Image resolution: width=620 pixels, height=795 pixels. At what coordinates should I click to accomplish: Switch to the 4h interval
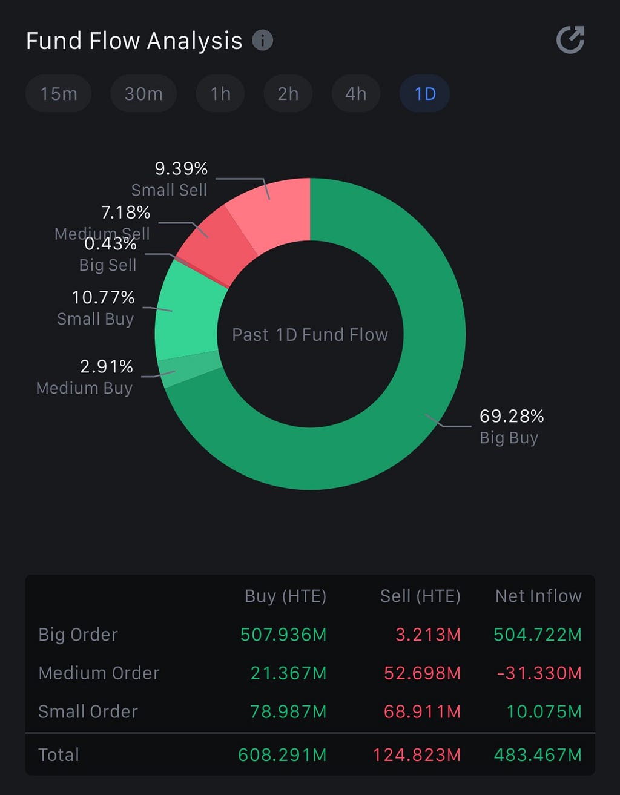click(x=356, y=94)
